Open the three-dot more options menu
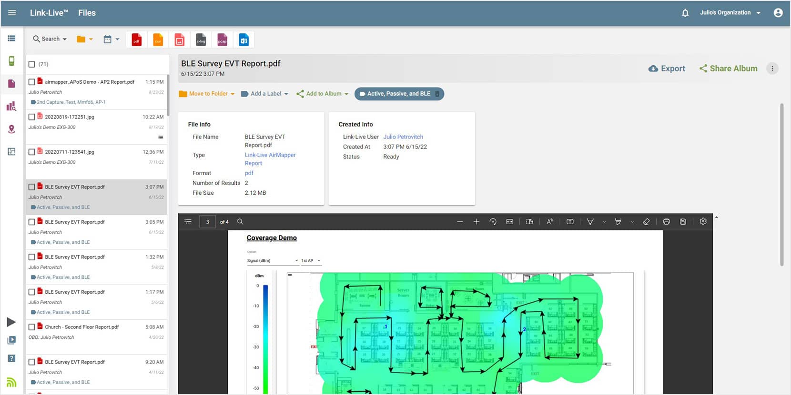Image resolution: width=791 pixels, height=395 pixels. click(x=772, y=69)
